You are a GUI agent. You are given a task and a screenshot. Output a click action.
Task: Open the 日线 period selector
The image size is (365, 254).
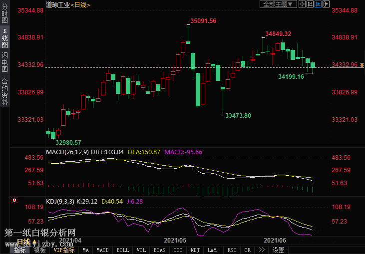click(80, 4)
